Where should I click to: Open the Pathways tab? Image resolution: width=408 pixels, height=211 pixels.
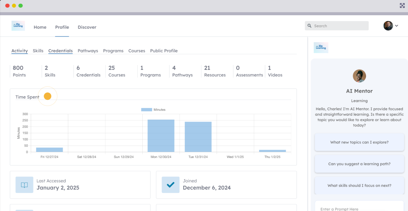click(88, 51)
